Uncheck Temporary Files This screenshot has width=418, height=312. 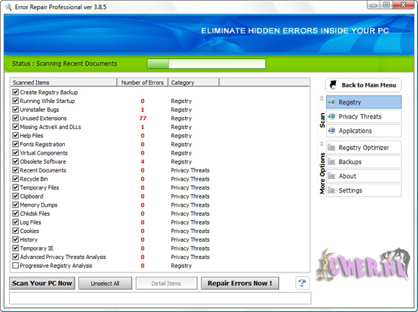[x=16, y=187]
